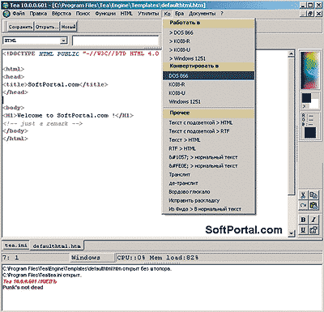
Task: Click the Copy icon in side panel
Action: 313,195
